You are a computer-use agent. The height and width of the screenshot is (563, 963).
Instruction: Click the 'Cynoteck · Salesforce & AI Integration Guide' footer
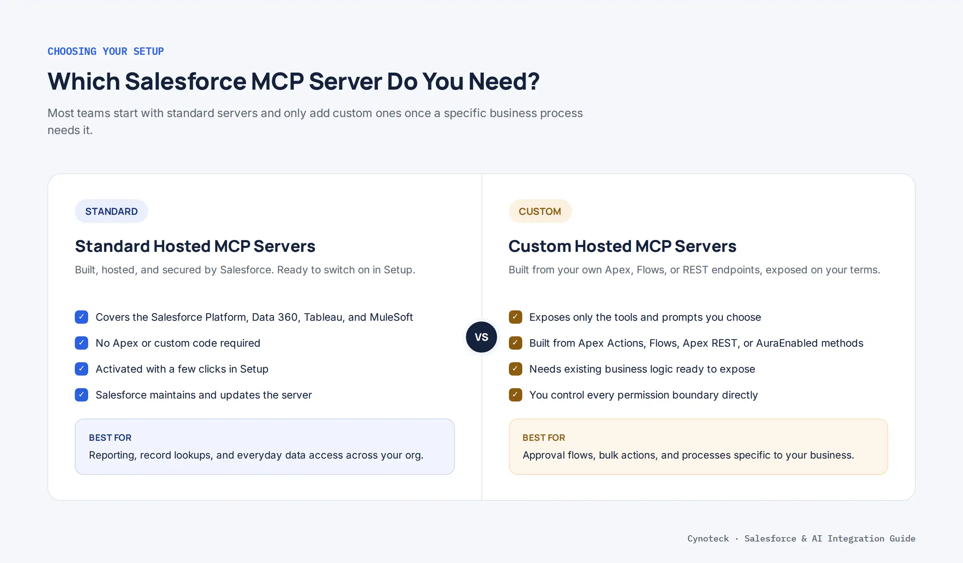coord(801,539)
